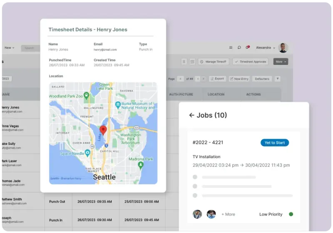Open the hamburger menu icon in header
The height and width of the screenshot is (233, 333).
(231, 47)
